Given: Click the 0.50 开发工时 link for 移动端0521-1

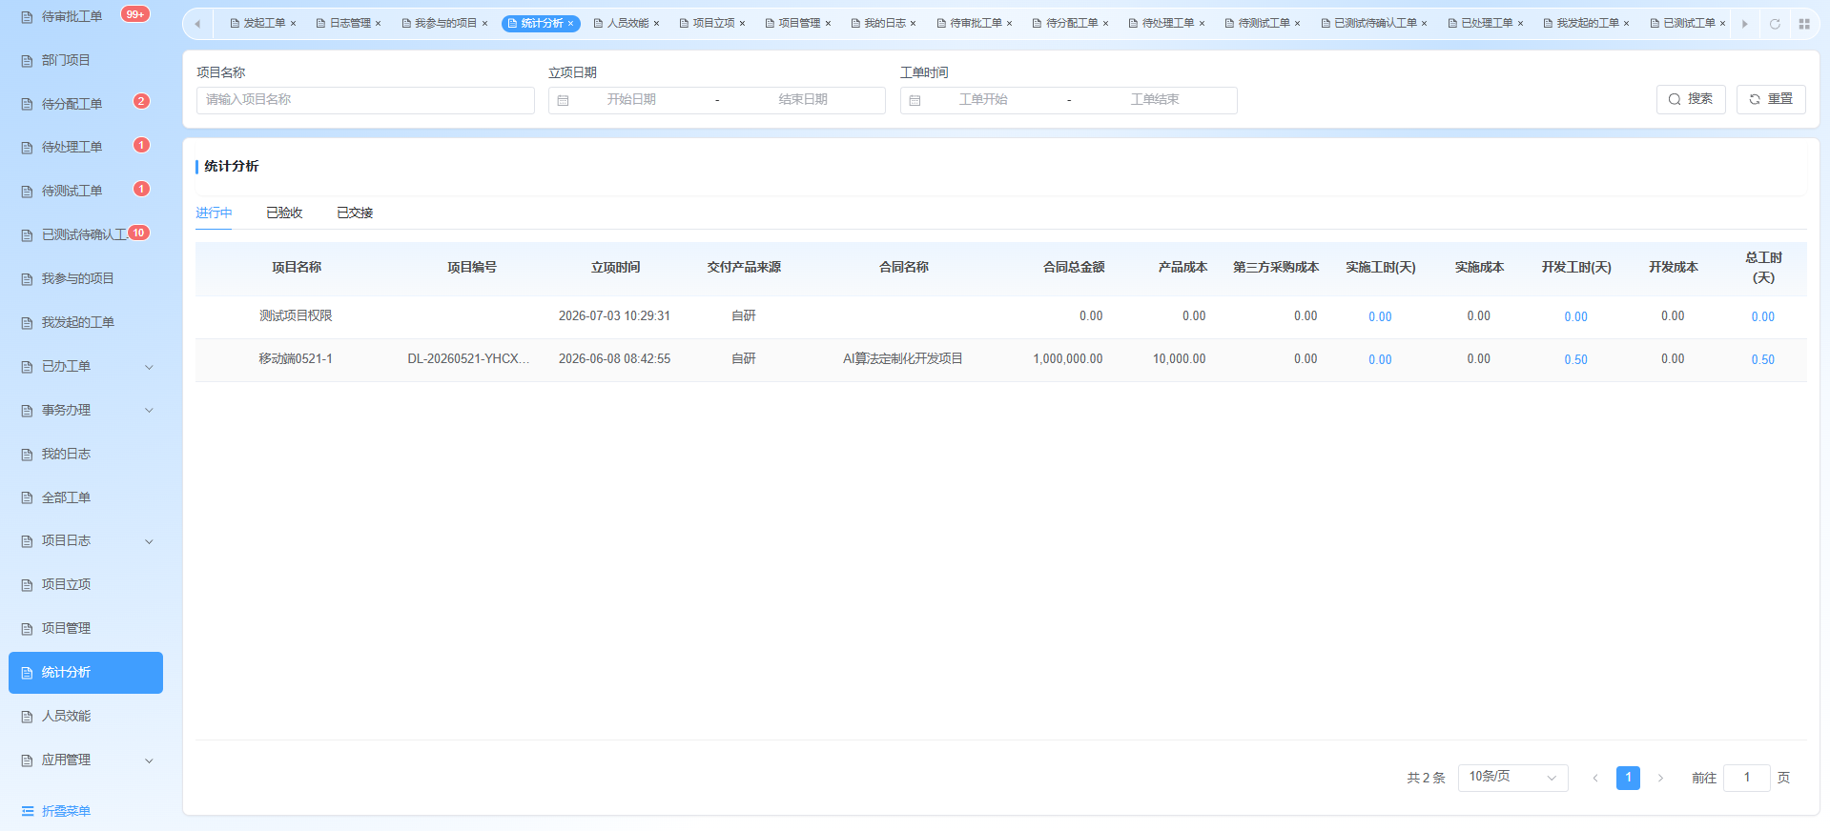Looking at the screenshot, I should pos(1575,360).
